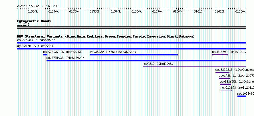Click the esv1788411 (Levy2007) purple bar

pyautogui.click(x=224, y=78)
